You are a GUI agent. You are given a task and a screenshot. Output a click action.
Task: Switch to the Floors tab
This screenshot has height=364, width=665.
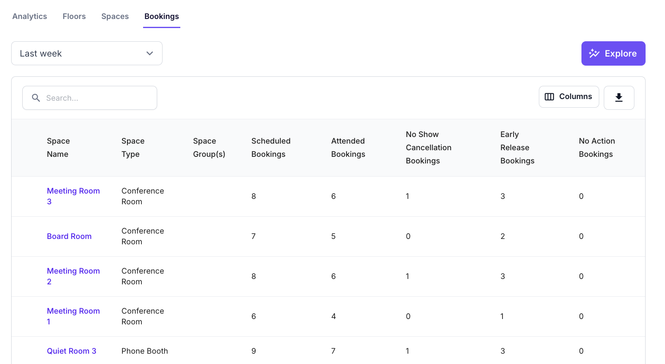click(74, 17)
